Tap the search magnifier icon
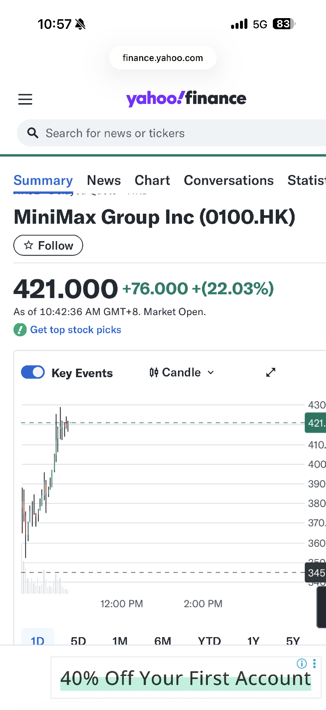The image size is (326, 710). [x=33, y=133]
